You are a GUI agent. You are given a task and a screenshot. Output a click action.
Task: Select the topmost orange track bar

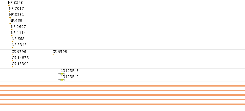(x=123, y=86)
